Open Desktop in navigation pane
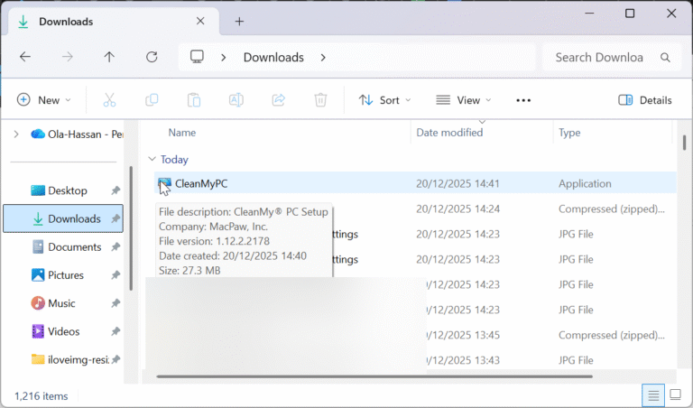Viewport: 693px width, 408px height. pos(67,190)
